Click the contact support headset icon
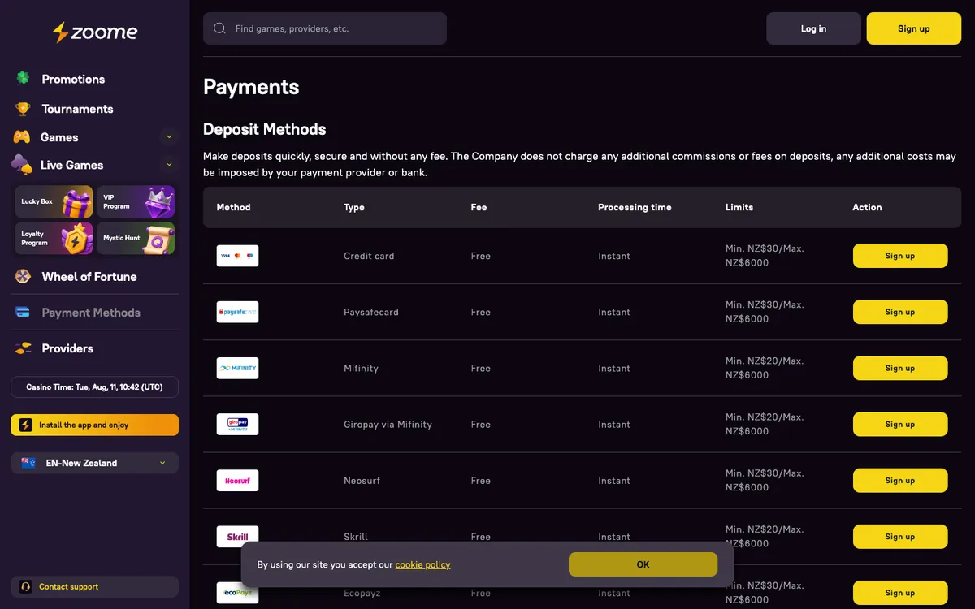 click(25, 586)
